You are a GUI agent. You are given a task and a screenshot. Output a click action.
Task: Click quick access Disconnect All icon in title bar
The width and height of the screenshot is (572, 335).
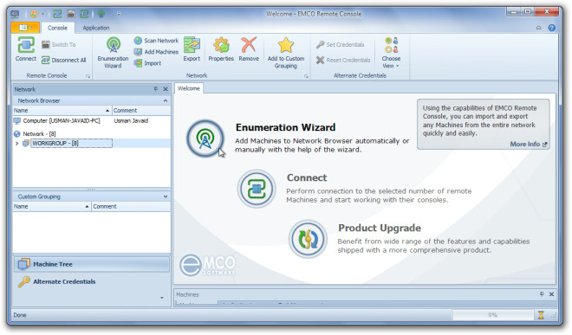(84, 14)
